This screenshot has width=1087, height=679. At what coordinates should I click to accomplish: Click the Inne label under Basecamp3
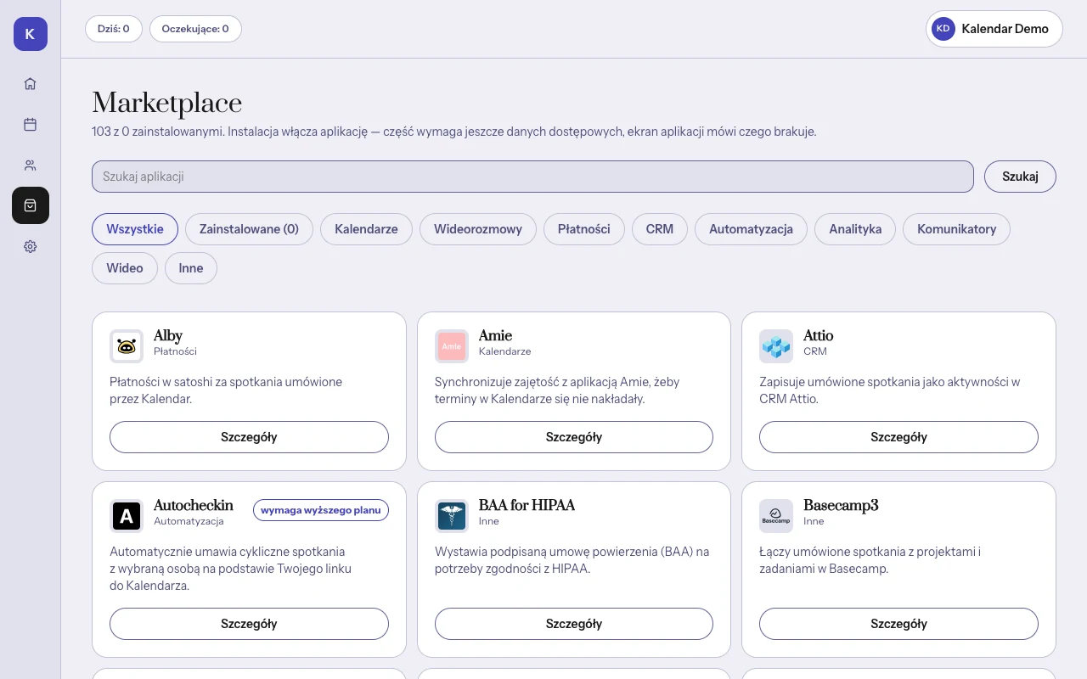[814, 521]
